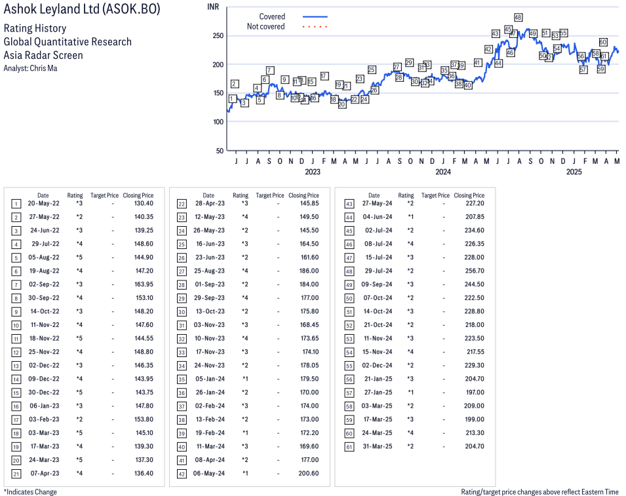Click the 29-Jul-24 date cell
This screenshot has width=626, height=496.
pos(378,271)
